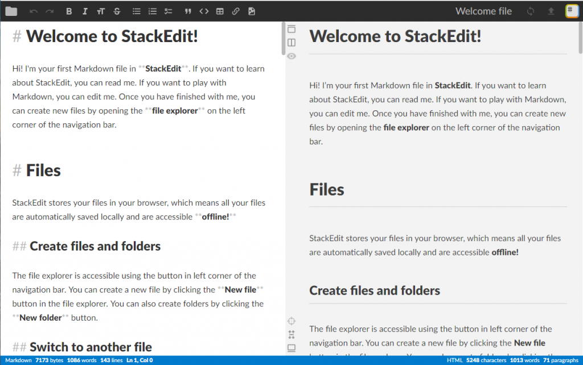Toggle the navigation bar visibility
Screen dimensions: 583x365
click(291, 29)
